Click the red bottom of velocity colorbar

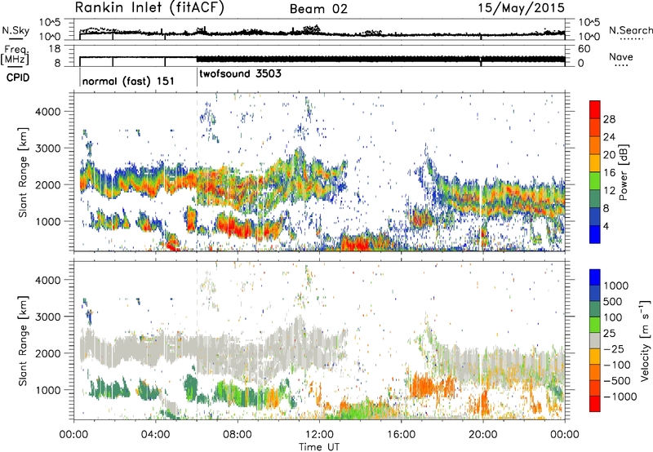[595, 404]
